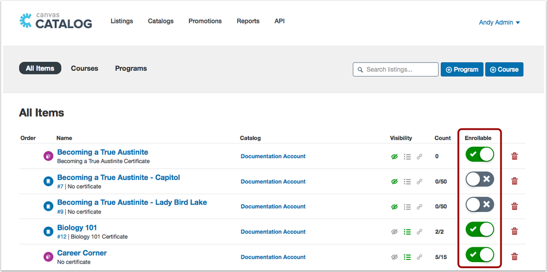This screenshot has height=272, width=547.
Task: Disable enrollment for Becoming a True Austinite
Action: click(480, 155)
